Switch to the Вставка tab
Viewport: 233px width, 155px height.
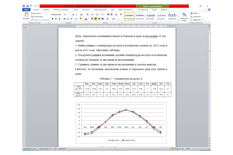tap(46, 10)
